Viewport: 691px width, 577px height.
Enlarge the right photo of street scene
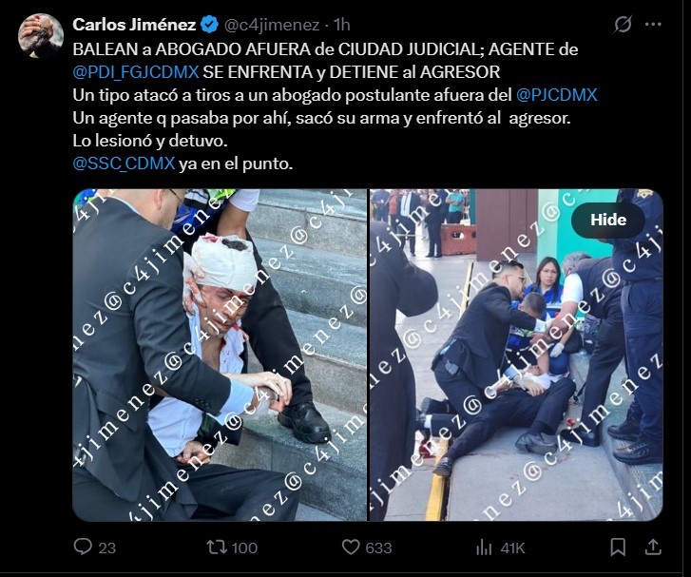pyautogui.click(x=516, y=355)
